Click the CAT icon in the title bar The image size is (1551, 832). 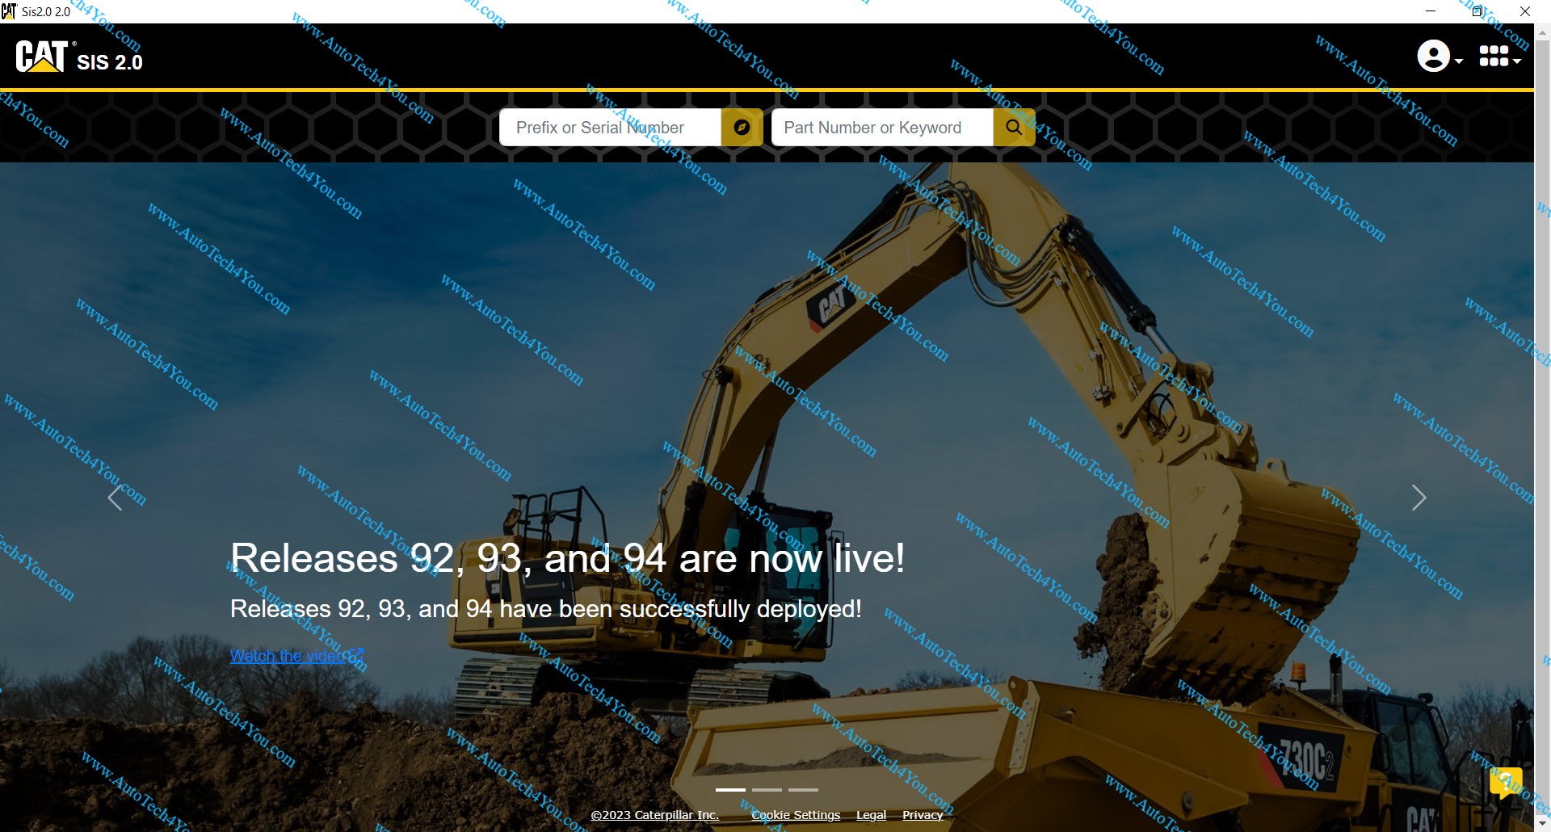(x=9, y=11)
